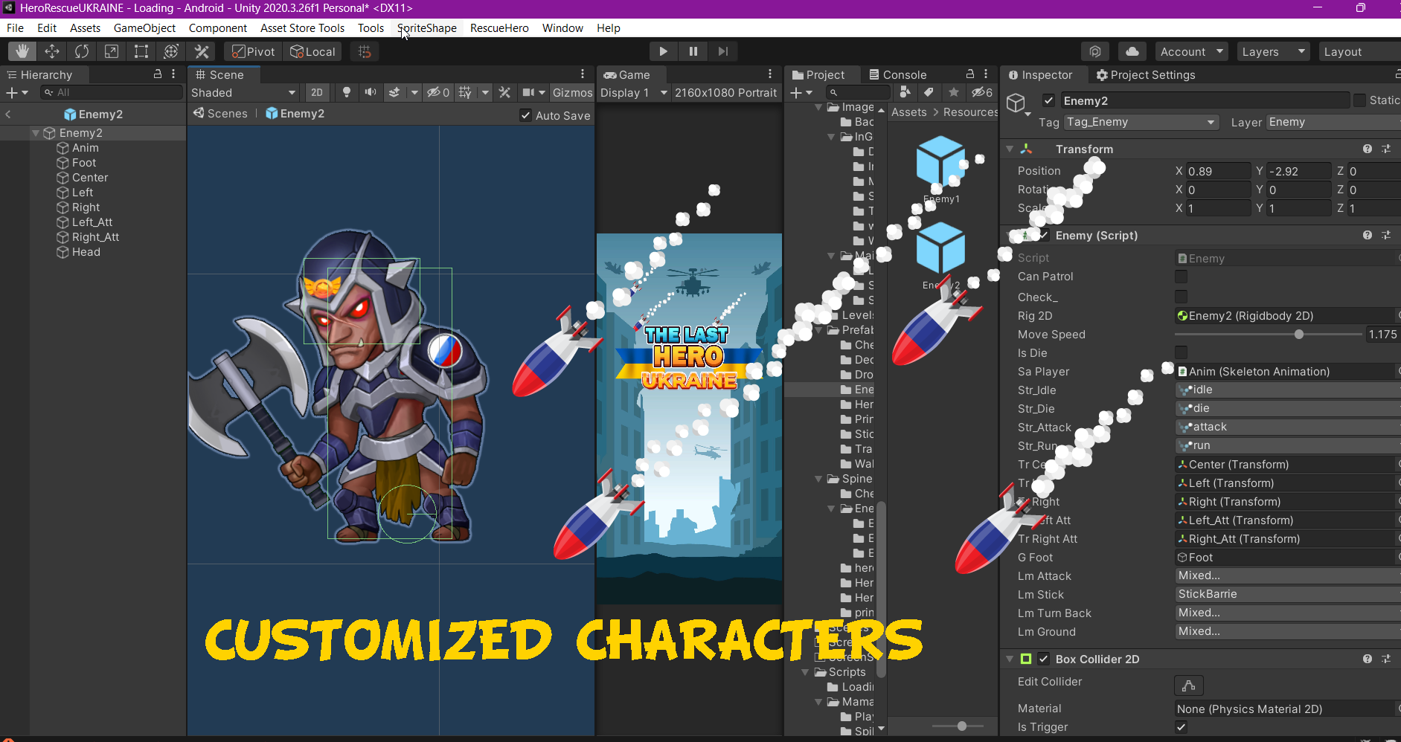Select the Transform tool

(171, 51)
